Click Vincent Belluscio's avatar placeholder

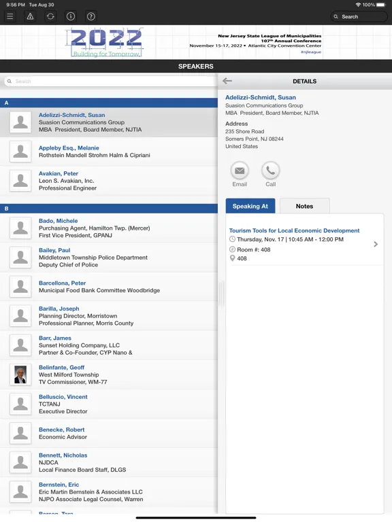[x=20, y=404]
